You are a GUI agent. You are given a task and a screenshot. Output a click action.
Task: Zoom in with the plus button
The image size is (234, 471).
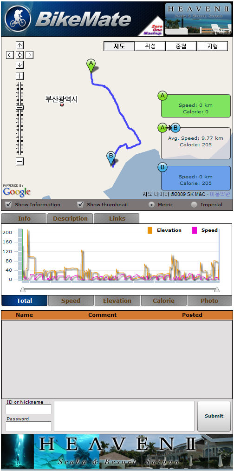[20, 76]
